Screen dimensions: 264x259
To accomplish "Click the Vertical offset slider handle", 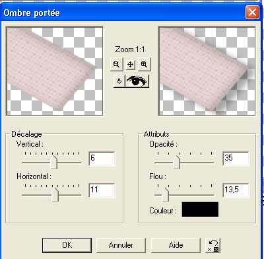I will (54, 162).
